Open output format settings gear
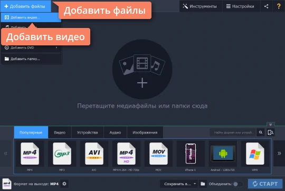285x191 pixels. click(64, 184)
